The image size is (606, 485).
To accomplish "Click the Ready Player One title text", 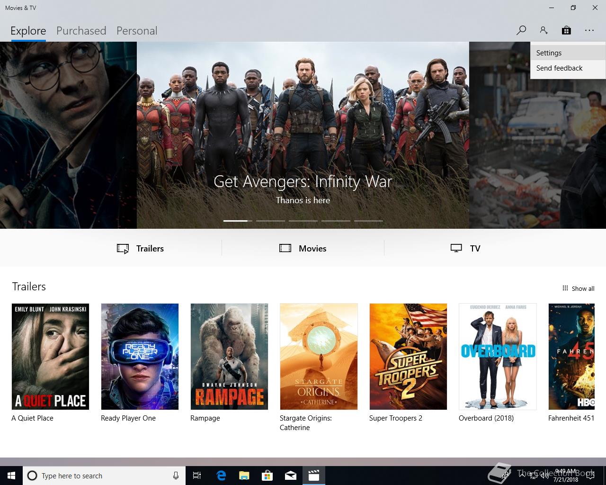I will (x=128, y=418).
